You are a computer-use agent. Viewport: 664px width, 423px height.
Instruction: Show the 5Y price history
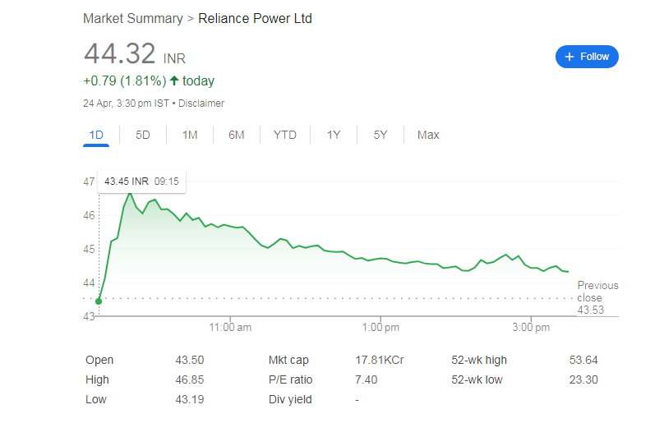(380, 135)
